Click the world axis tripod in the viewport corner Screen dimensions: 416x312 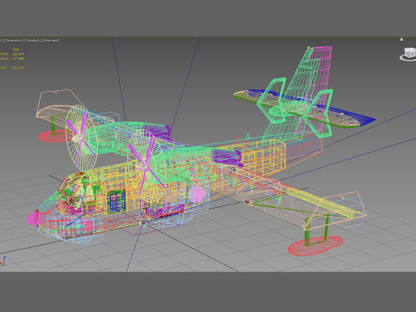pos(3,261)
